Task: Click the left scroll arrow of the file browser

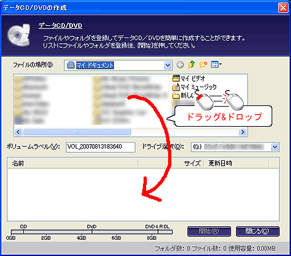Action: click(18, 132)
